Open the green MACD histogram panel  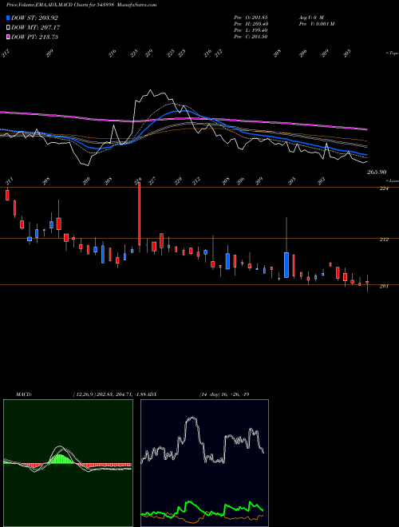point(68,463)
